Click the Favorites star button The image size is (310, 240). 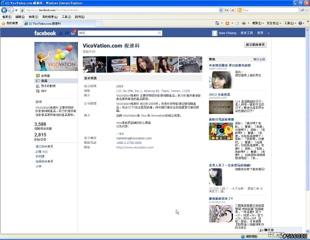[x=10, y=24]
